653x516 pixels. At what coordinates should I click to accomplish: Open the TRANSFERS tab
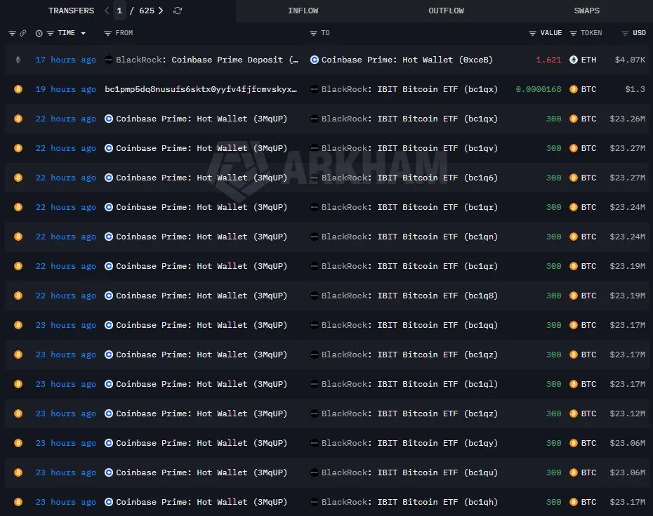coord(71,11)
